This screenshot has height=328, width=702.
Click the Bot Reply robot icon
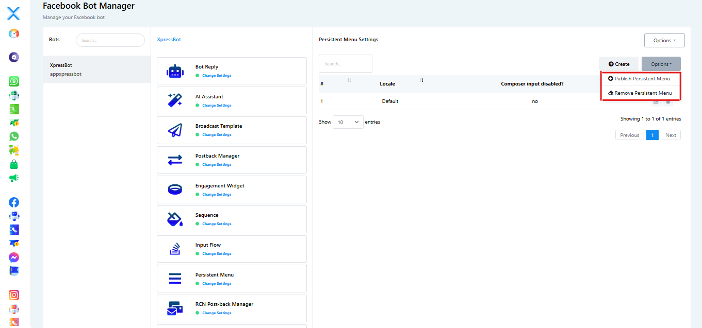tap(175, 71)
